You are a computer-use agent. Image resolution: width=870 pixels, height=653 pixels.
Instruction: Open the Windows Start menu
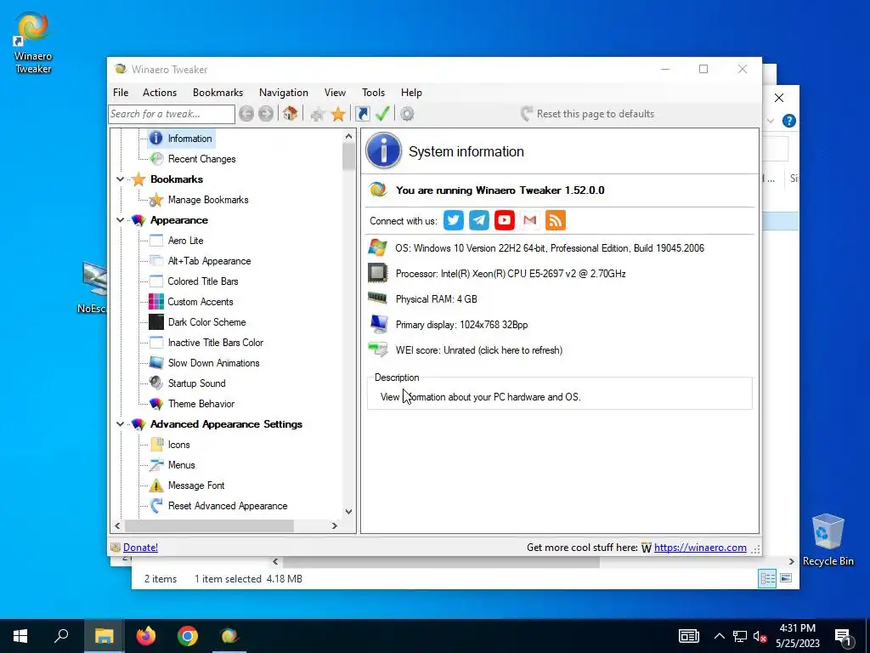[x=20, y=636]
